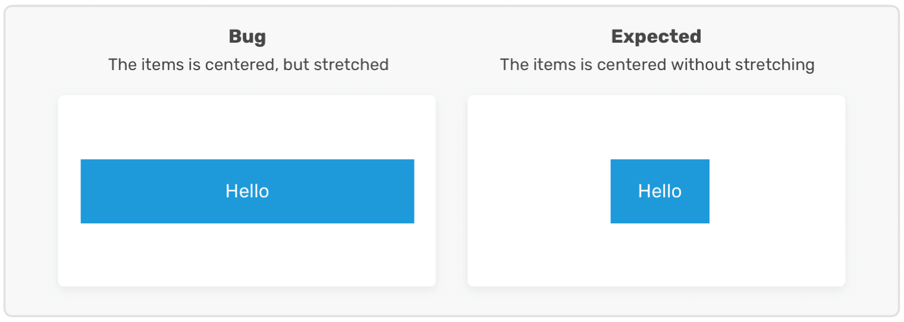
Task: Select the "centered without stretching" caption text
Action: pos(705,64)
